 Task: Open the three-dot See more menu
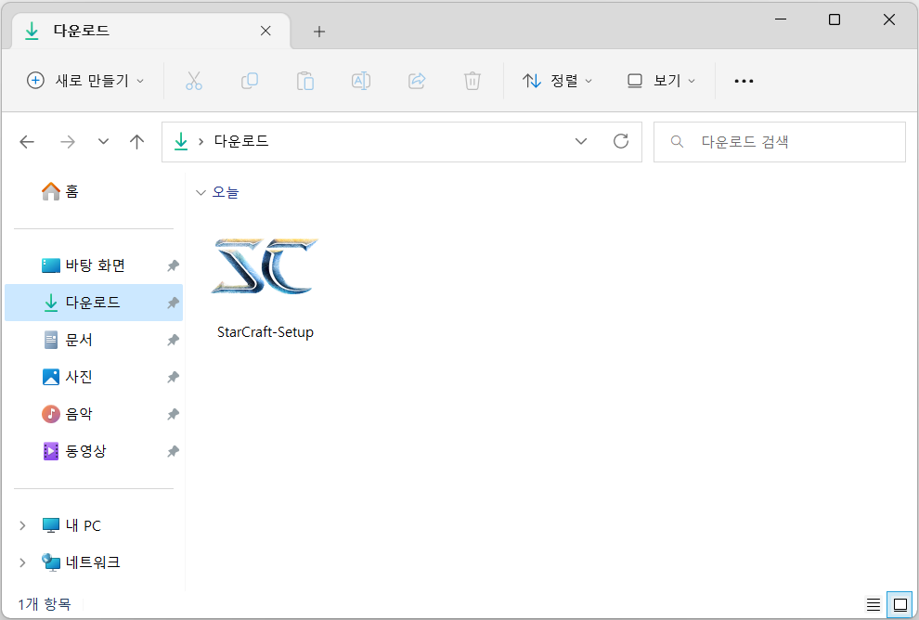[x=744, y=81]
